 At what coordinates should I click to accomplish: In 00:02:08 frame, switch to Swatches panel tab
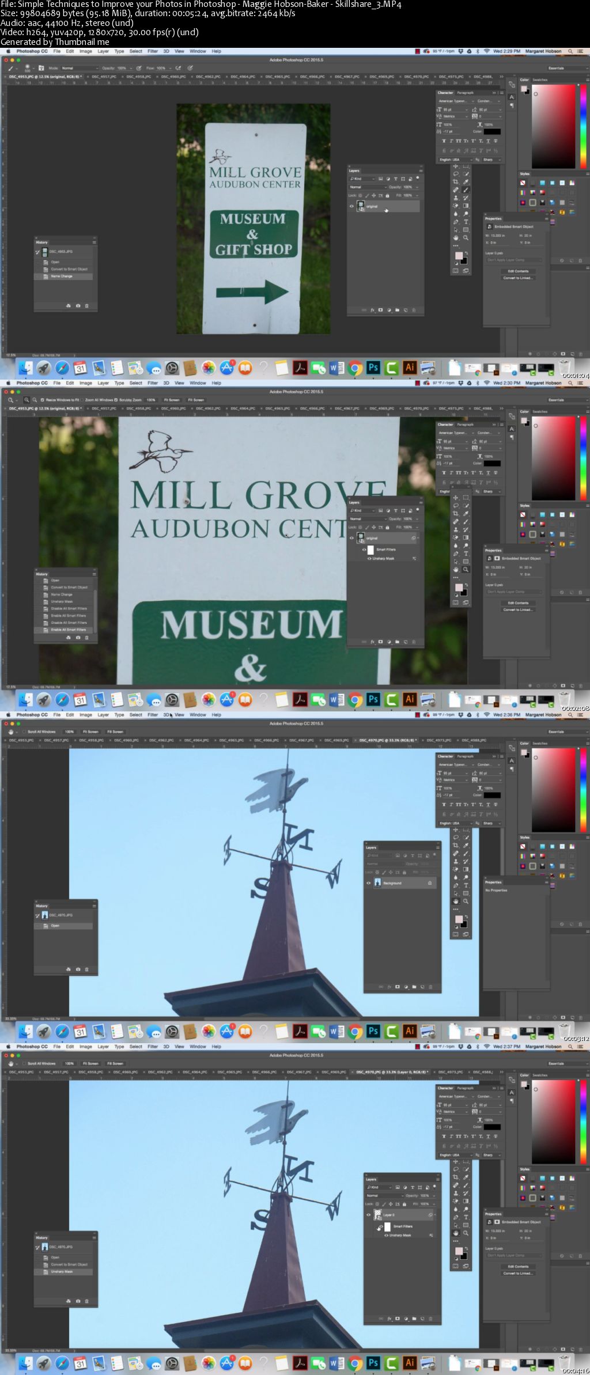click(540, 412)
